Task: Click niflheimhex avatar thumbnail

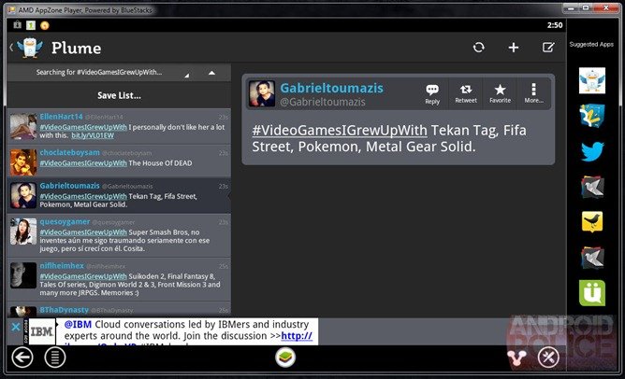Action: 23,275
